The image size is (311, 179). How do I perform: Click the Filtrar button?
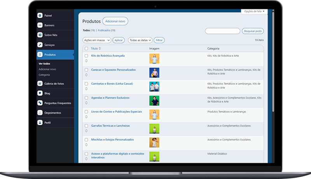click(x=159, y=40)
